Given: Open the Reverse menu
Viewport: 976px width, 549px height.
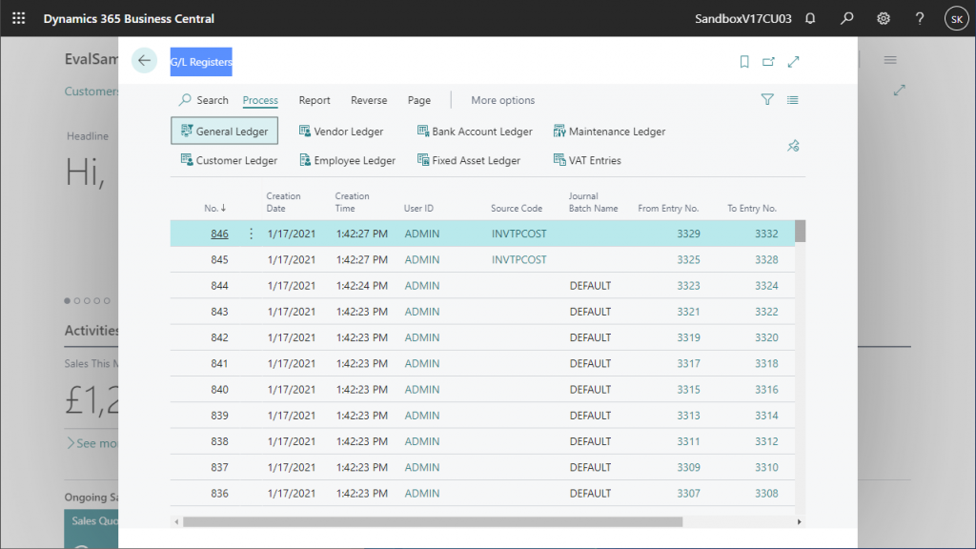Looking at the screenshot, I should click(369, 99).
